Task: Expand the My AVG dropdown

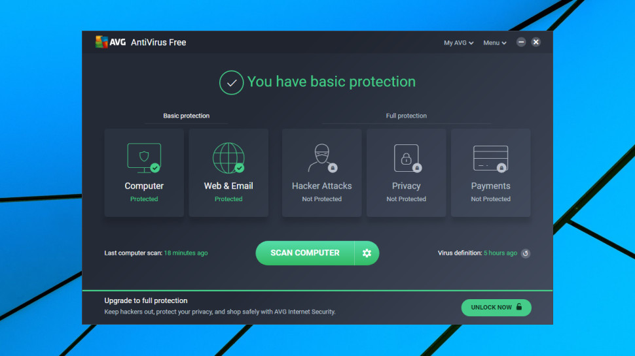Action: point(458,43)
